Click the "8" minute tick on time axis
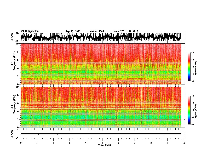Screen dimensions: 207x160 (151, 143)
